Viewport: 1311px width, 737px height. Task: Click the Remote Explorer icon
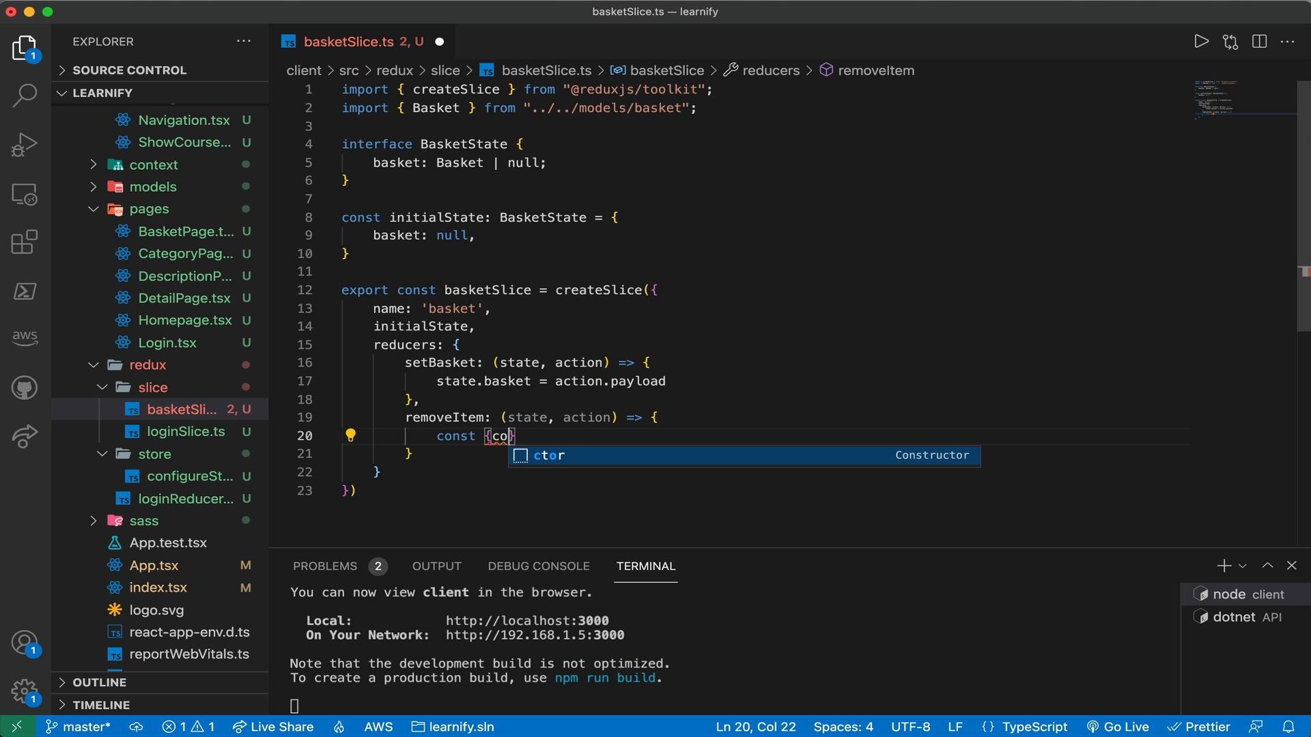coord(25,196)
